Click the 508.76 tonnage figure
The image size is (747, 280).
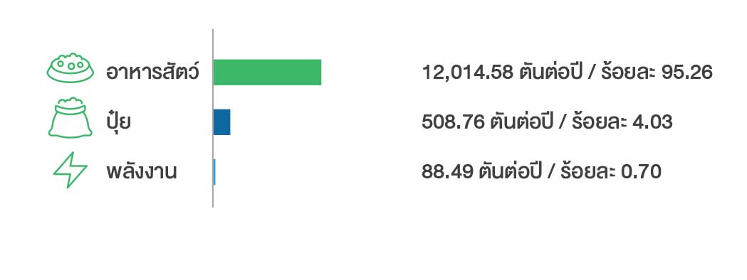click(x=453, y=122)
